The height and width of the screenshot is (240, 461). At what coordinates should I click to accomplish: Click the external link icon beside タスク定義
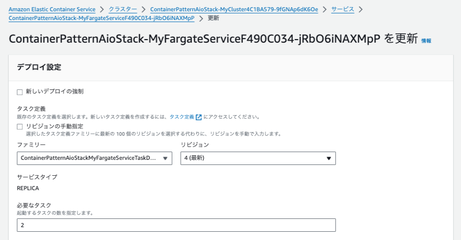point(199,117)
